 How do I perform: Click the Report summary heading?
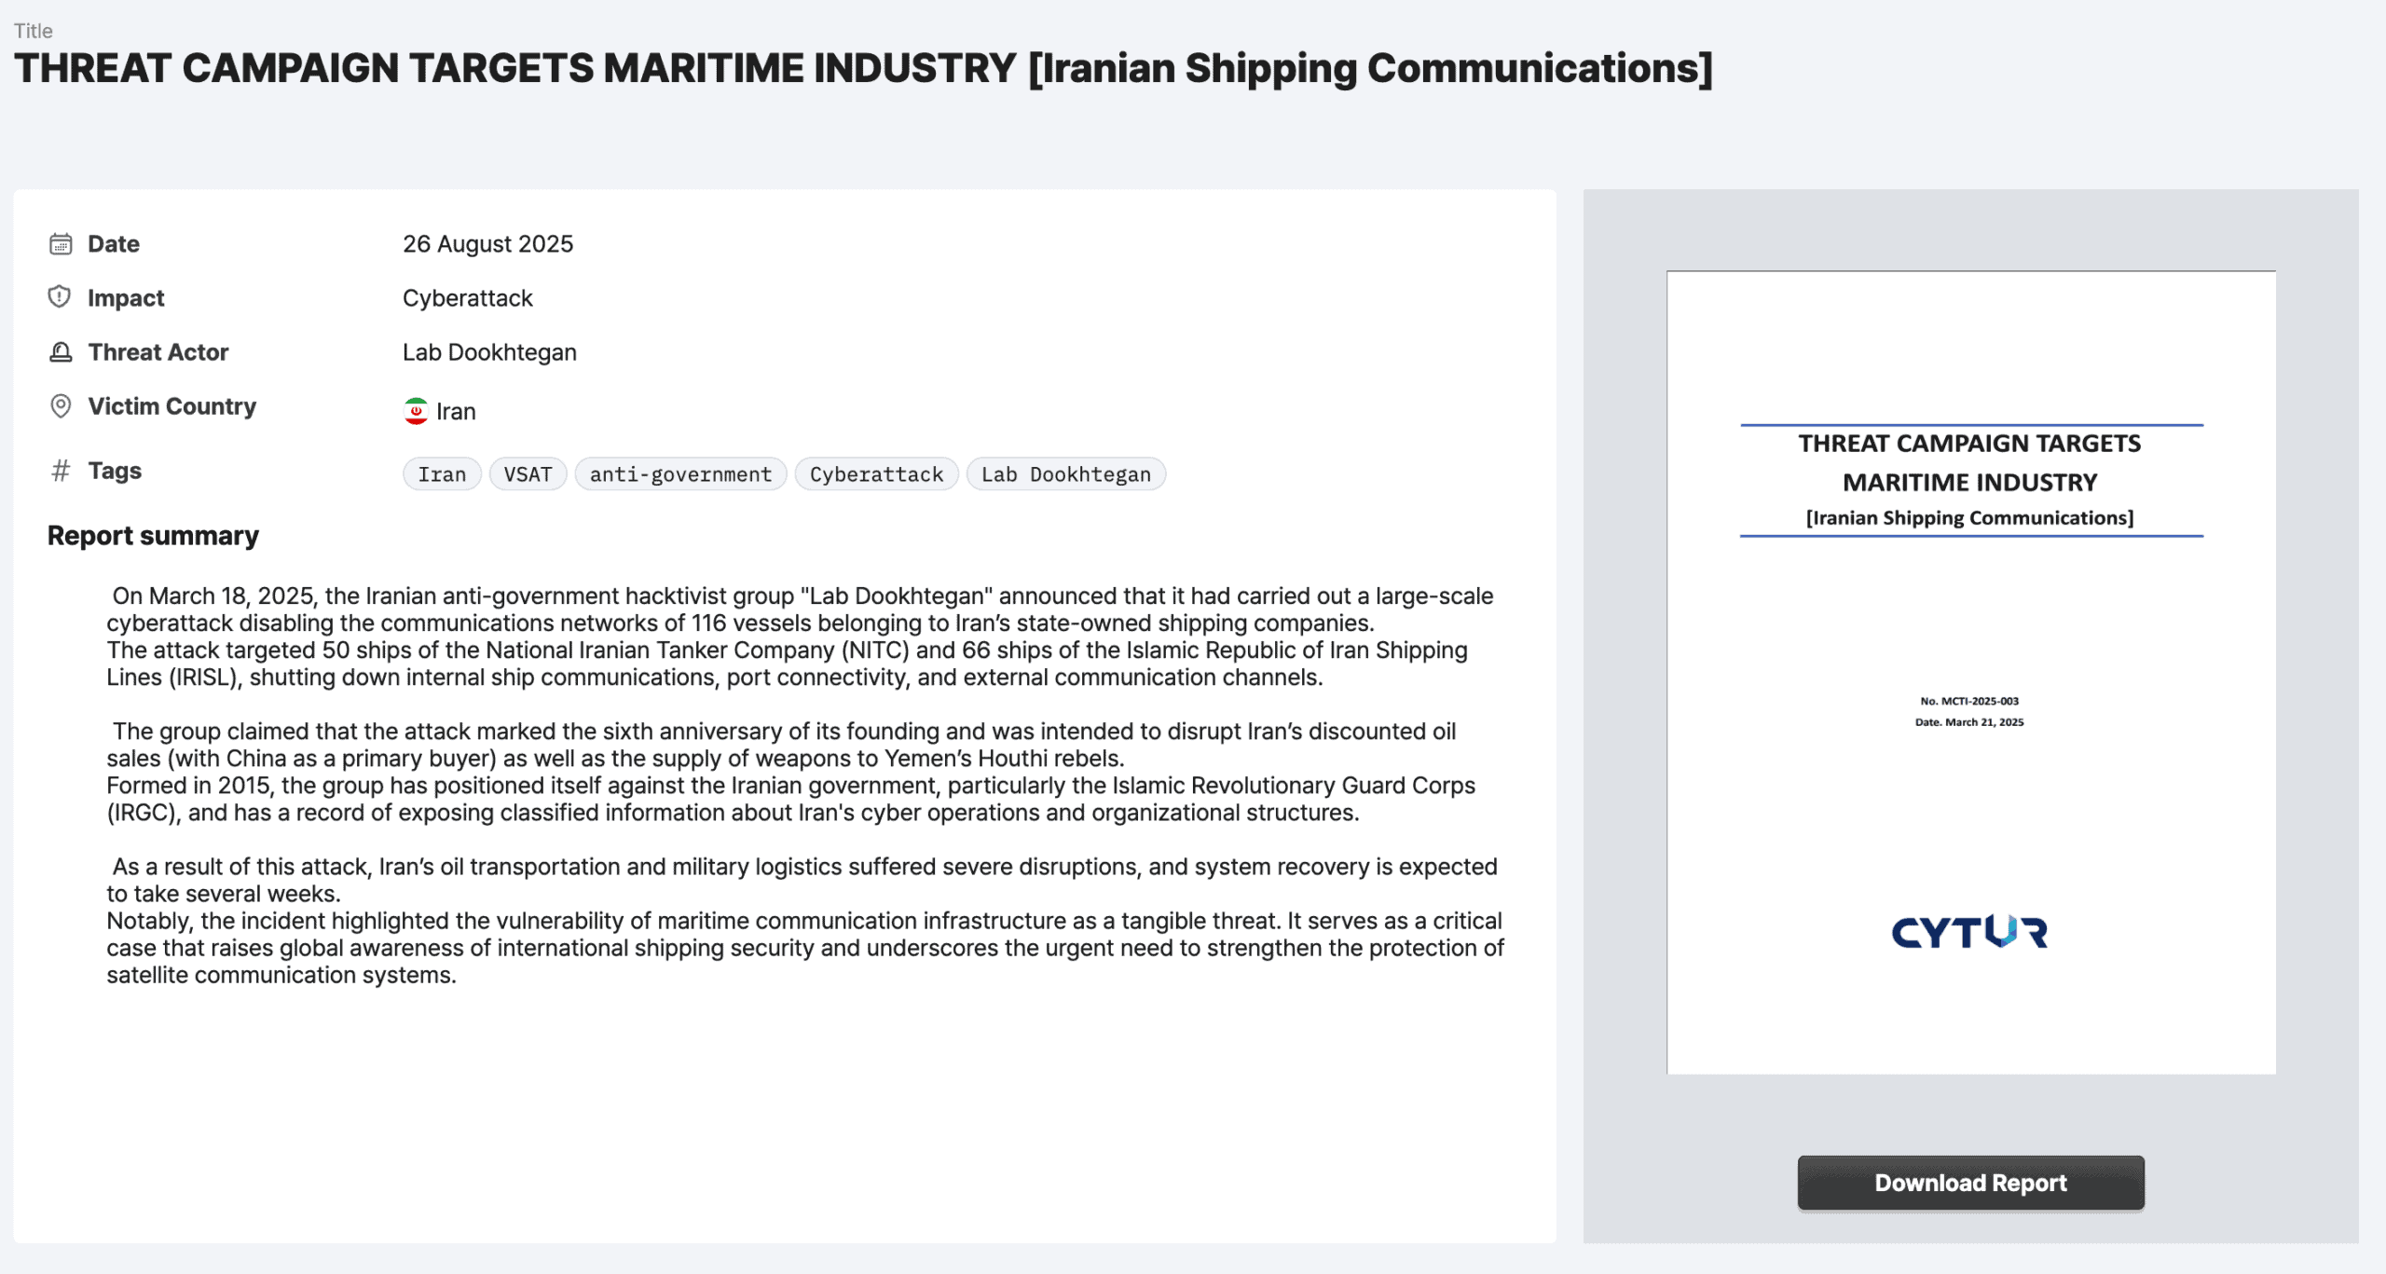point(153,536)
